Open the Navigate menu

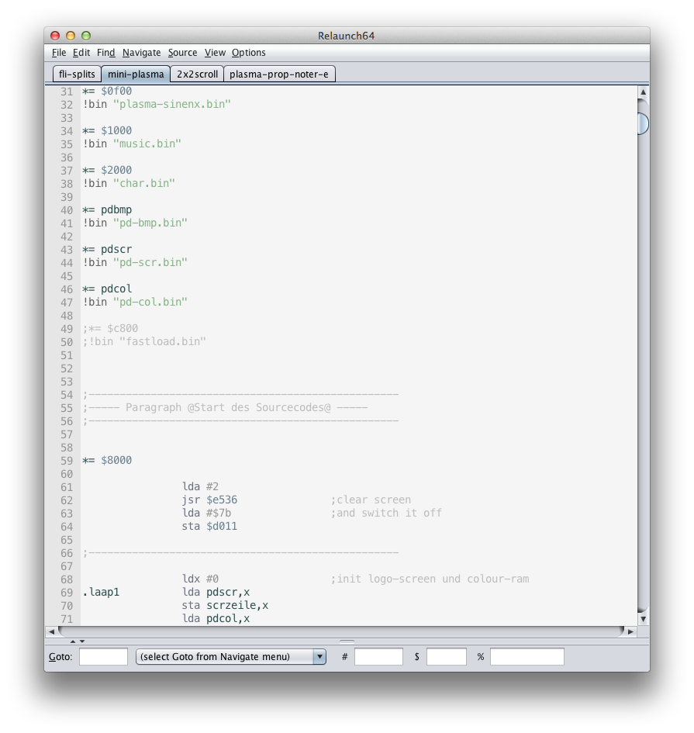(141, 53)
